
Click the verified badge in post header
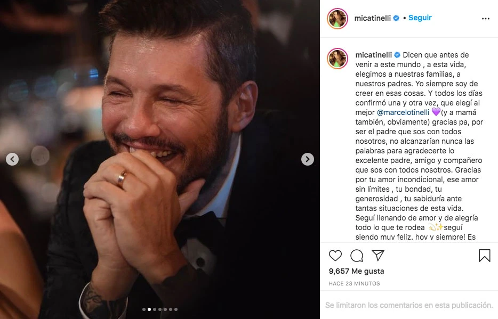396,18
